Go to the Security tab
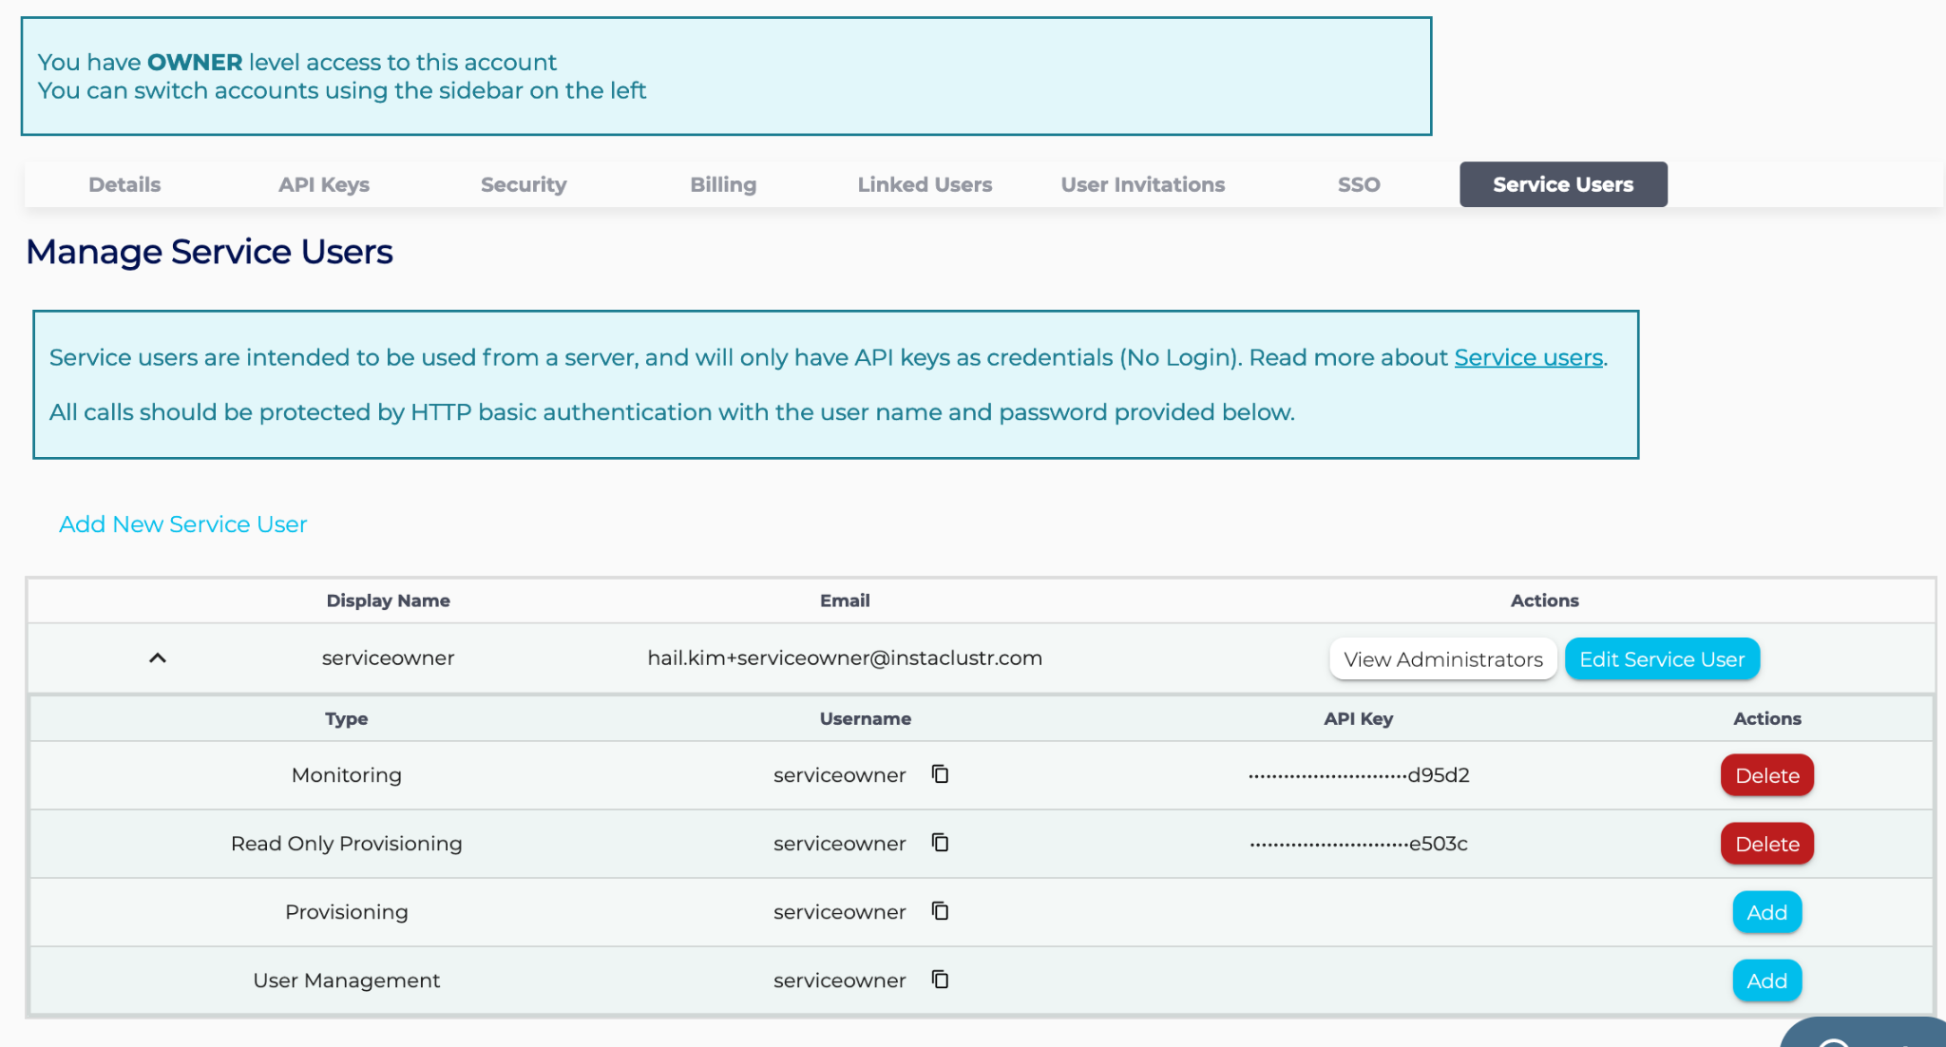Viewport: 1946px width, 1047px height. point(524,184)
